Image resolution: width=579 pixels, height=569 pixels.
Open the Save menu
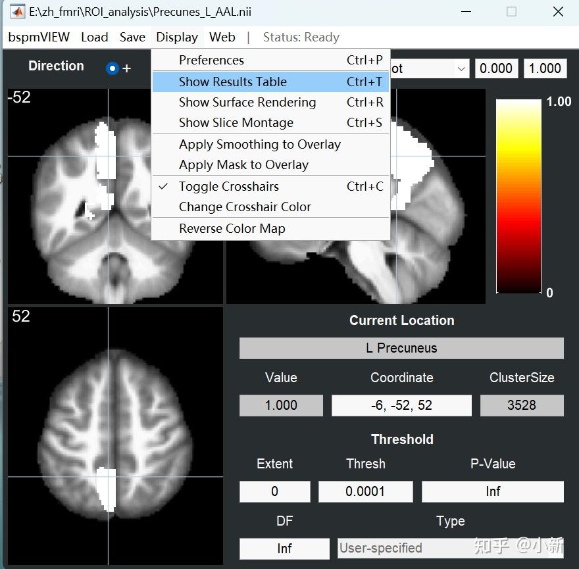click(x=132, y=37)
